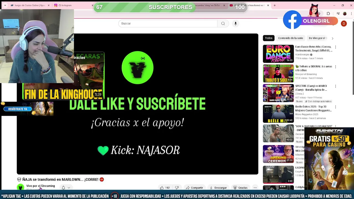
Task: Click the Kick: NAJASOR text in the video
Action: [145, 150]
